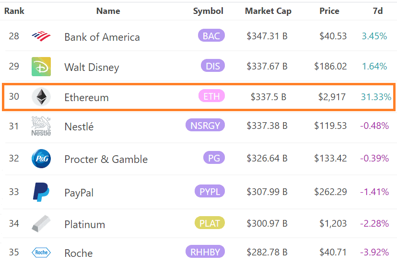The height and width of the screenshot is (265, 397).
Task: Sort by Price column header
Action: 329,11
